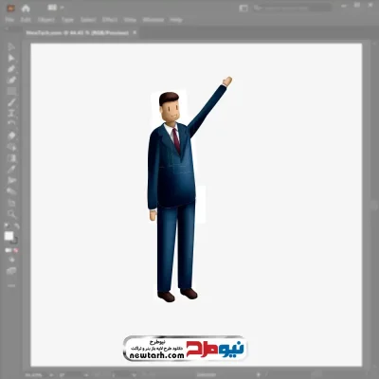
Task: Expand the Arrange Documents dropdown arrow
Action: point(62,8)
